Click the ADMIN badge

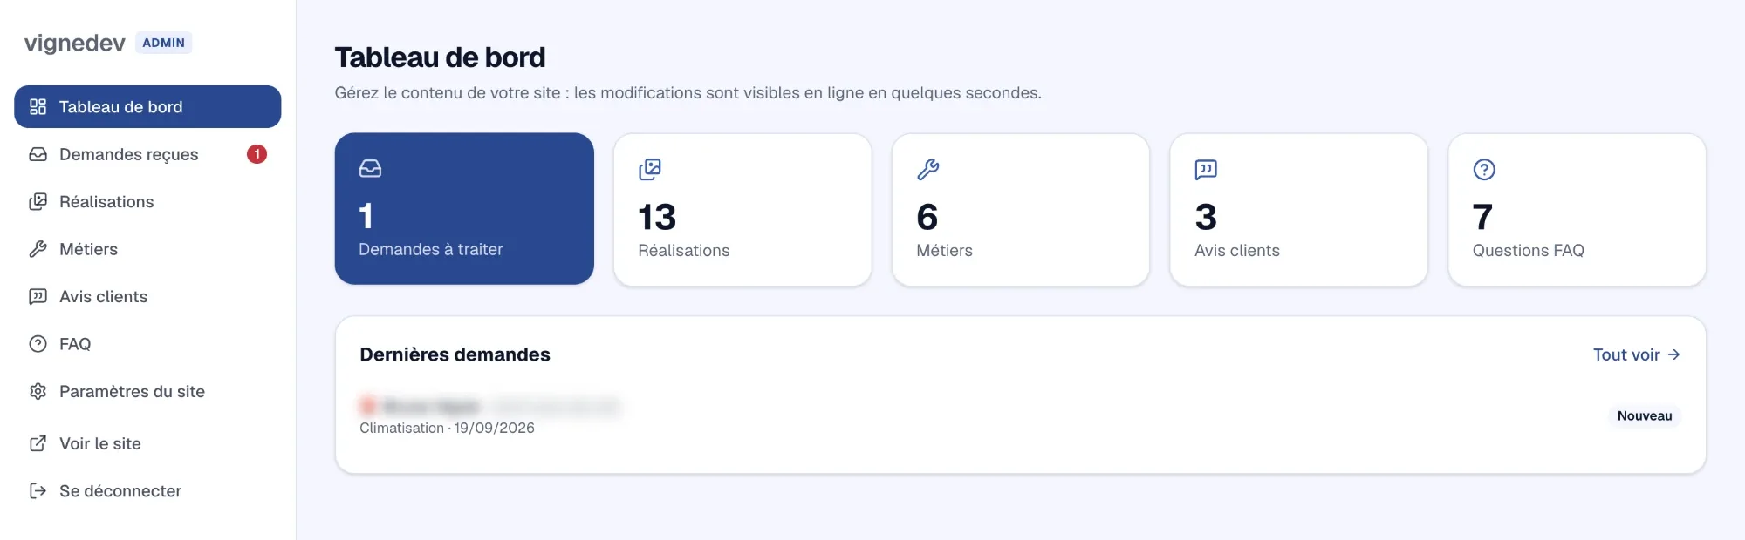(x=164, y=43)
